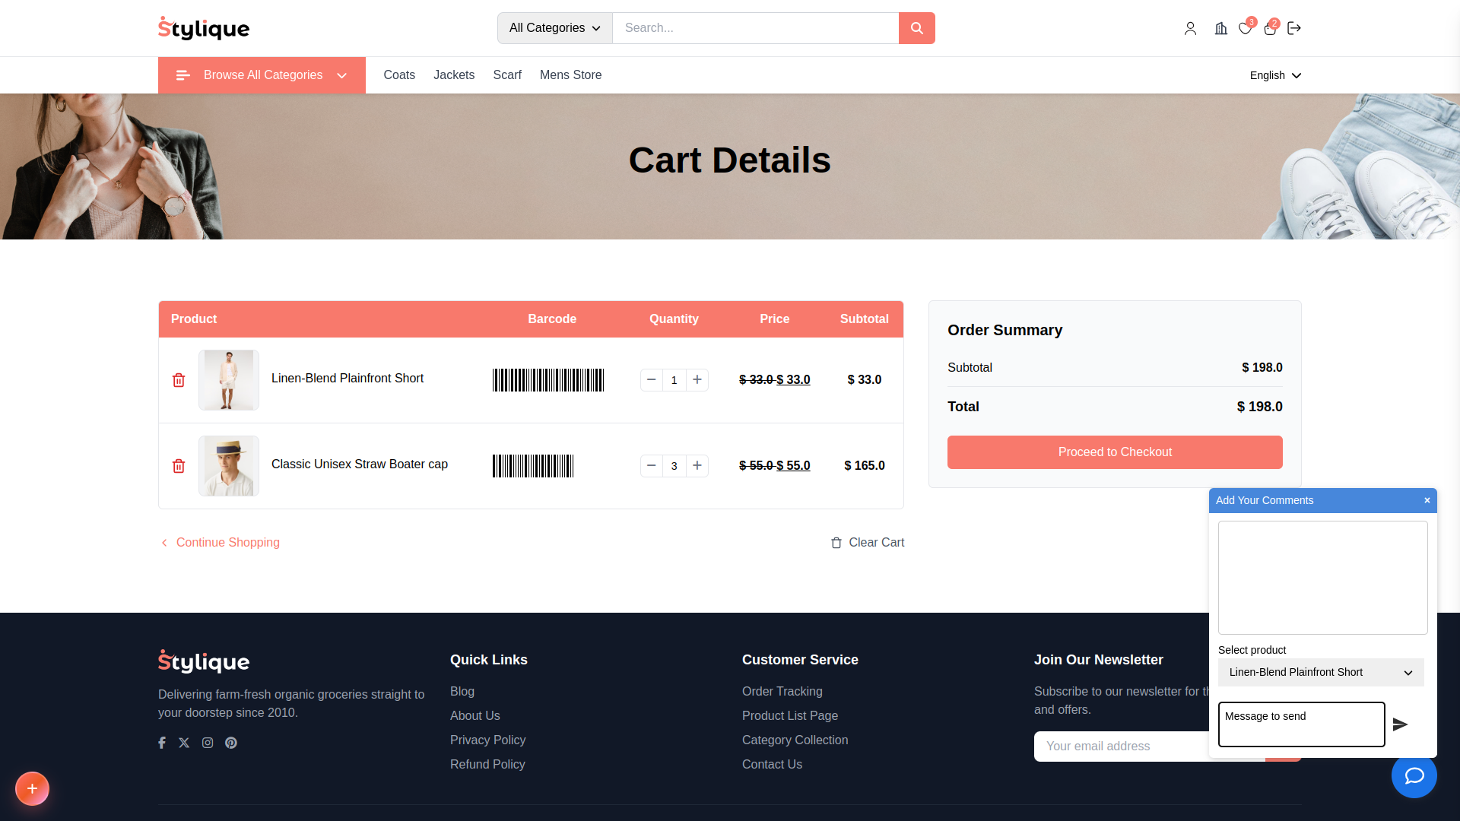Expand Browse All Categories menu
Image resolution: width=1460 pixels, height=821 pixels.
(262, 75)
